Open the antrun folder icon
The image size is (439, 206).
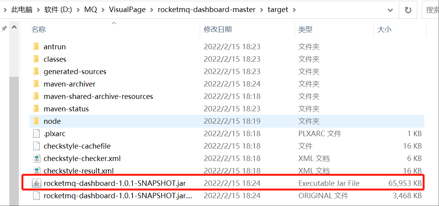(36, 47)
